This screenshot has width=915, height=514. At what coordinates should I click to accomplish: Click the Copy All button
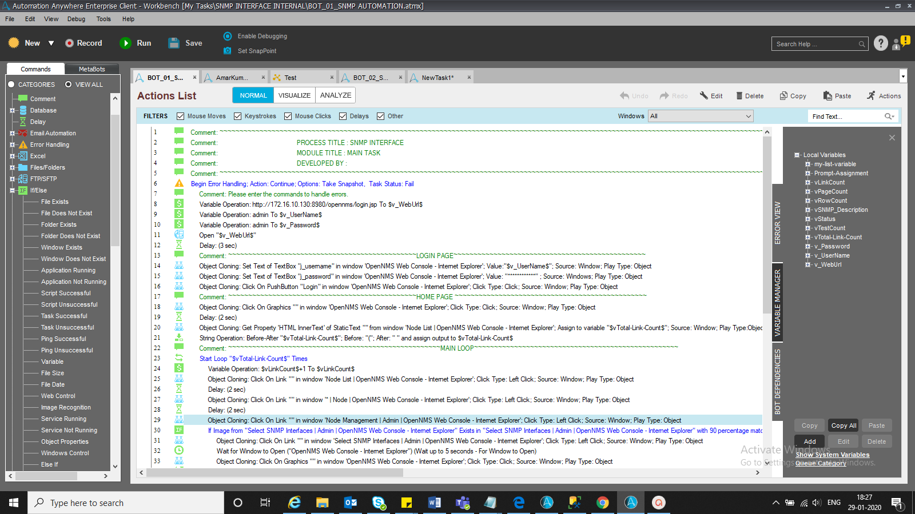(844, 425)
